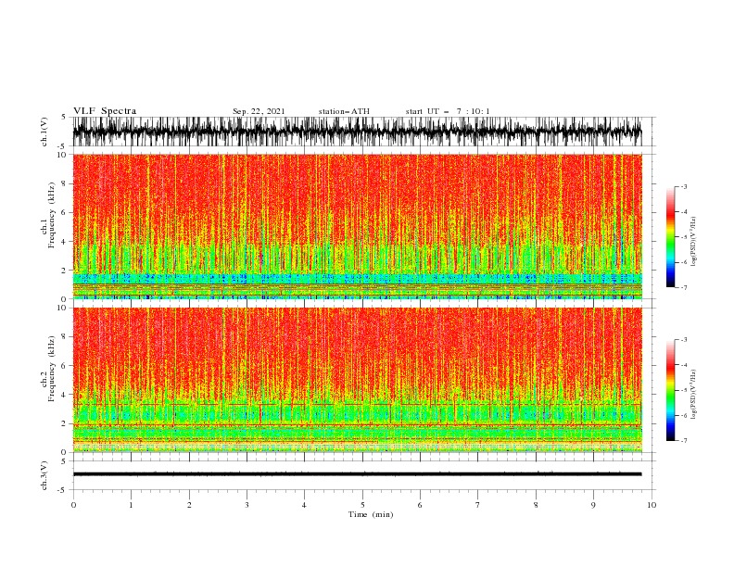Click the 'station=ATH' label
Screen dimensions: 734x567
point(344,111)
